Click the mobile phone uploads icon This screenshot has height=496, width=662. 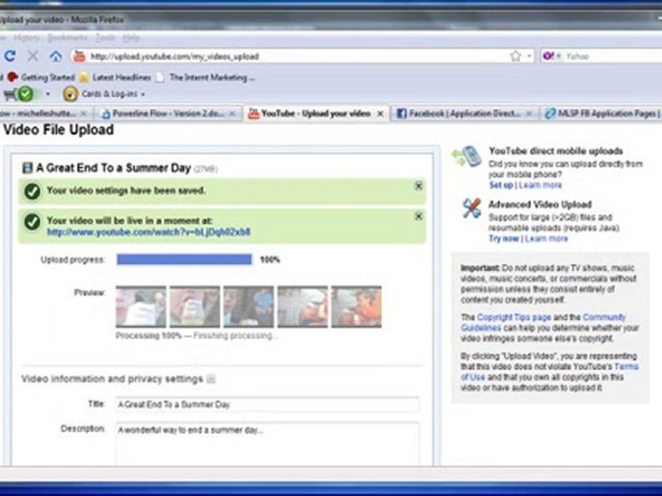point(467,156)
